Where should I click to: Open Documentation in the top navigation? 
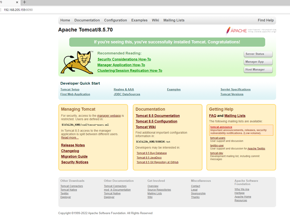[x=87, y=20]
